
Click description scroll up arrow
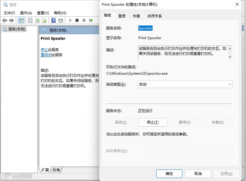230,49
